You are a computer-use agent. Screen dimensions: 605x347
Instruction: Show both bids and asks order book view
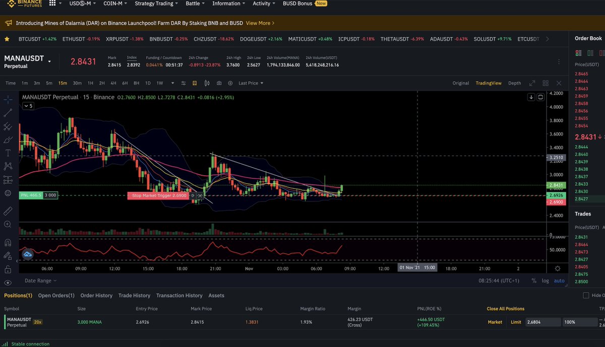[x=578, y=53]
